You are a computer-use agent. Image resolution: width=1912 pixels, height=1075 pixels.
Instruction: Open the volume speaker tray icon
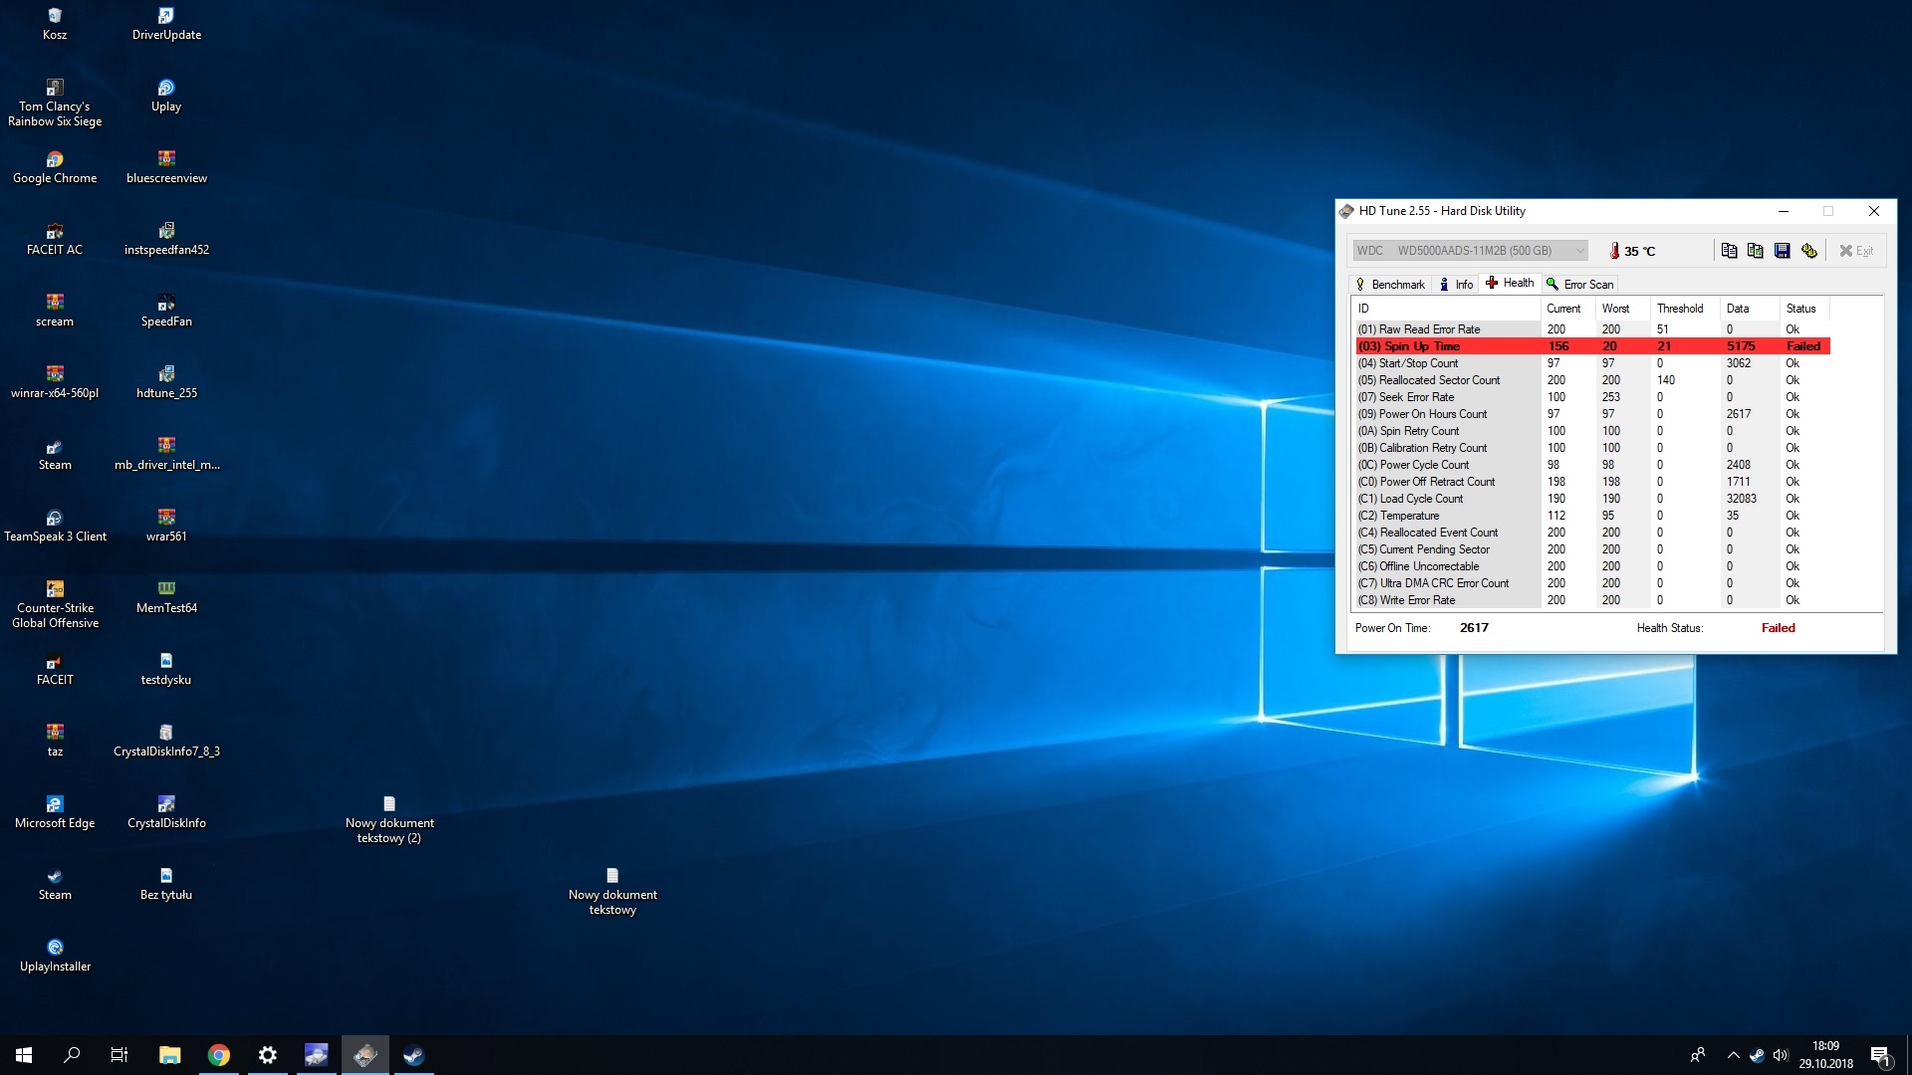click(x=1781, y=1055)
